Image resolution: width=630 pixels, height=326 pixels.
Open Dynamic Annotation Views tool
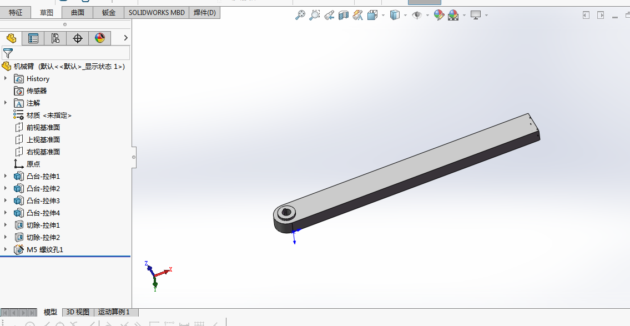pyautogui.click(x=357, y=16)
